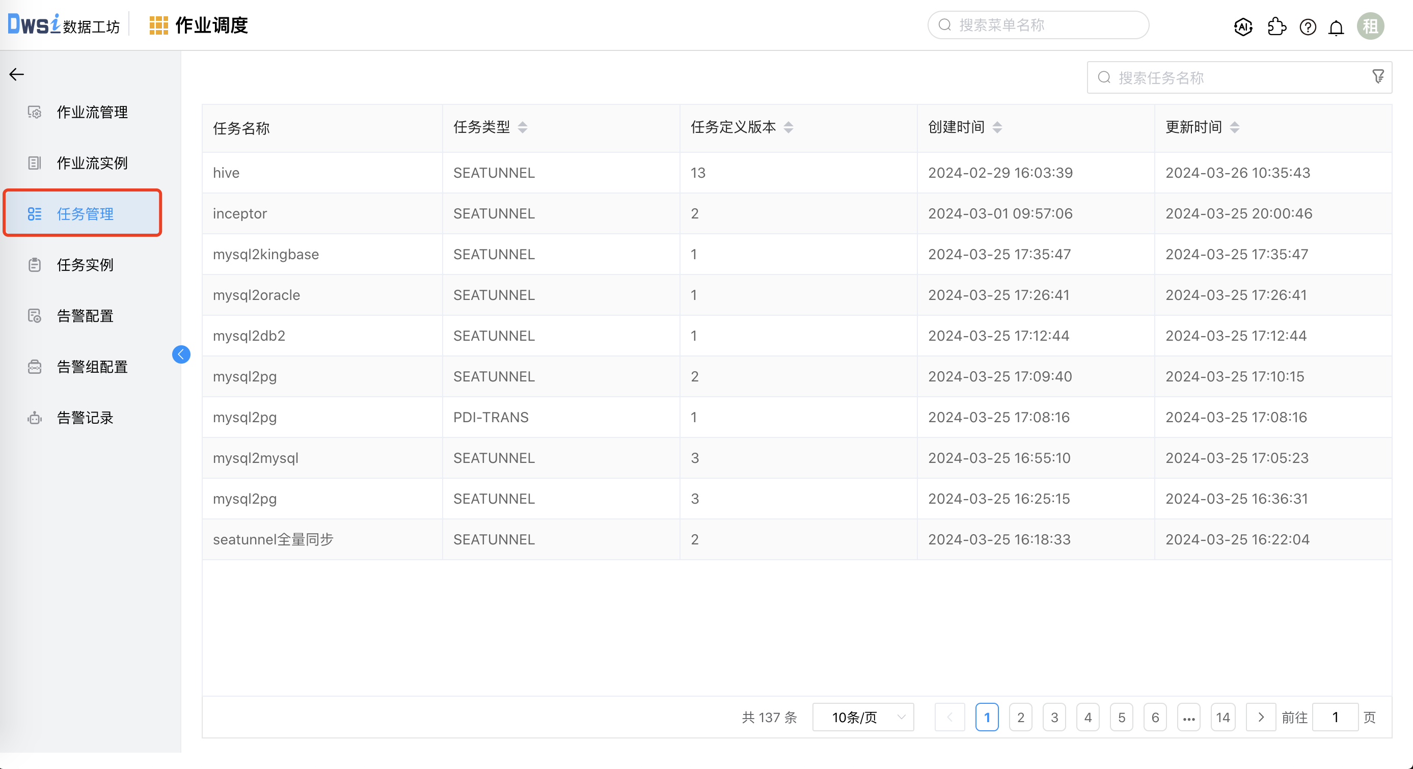Open 作业流管理 in the sidebar
1413x769 pixels.
tap(92, 112)
